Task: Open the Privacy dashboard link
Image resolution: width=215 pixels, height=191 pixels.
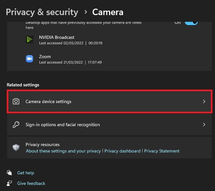Action: 122,151
